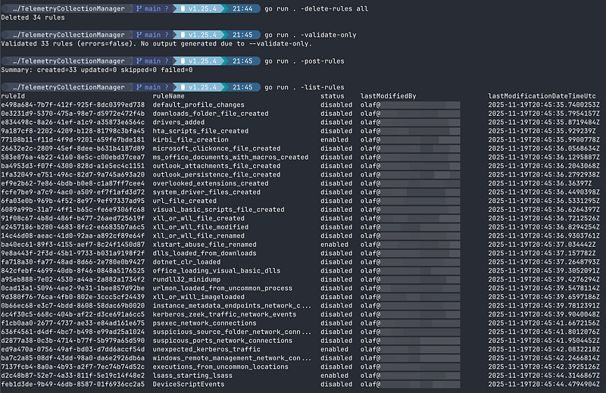This screenshot has width=606, height=393.
Task: Click the git branch icon on the -delete-rules prompt line
Action: (x=139, y=8)
